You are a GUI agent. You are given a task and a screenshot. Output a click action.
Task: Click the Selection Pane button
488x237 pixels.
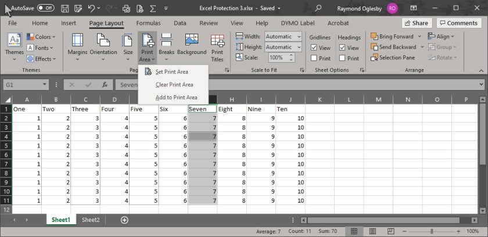tap(393, 58)
